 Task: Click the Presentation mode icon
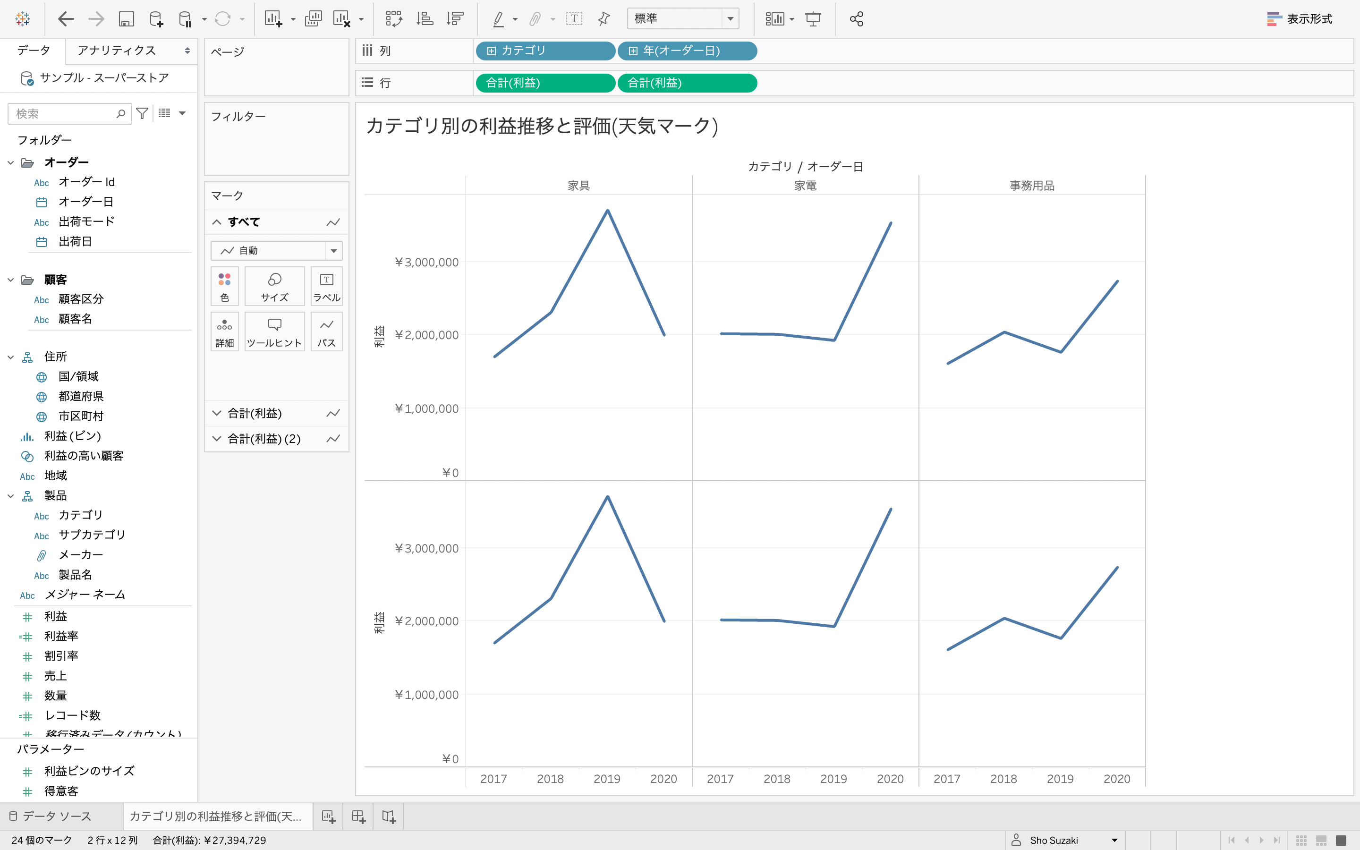click(813, 19)
